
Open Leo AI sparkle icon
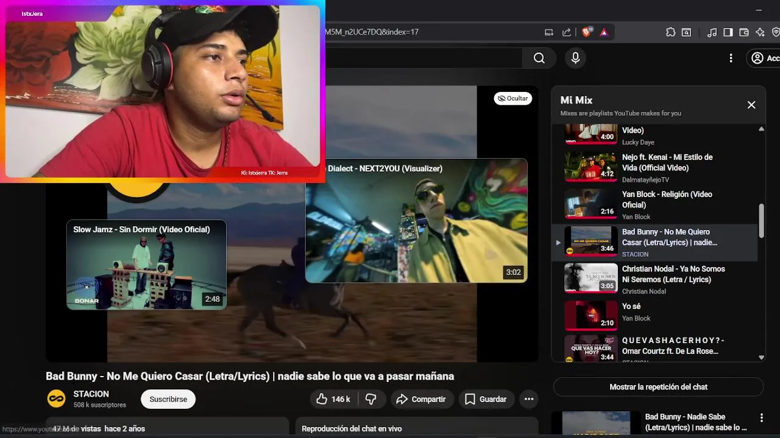(760, 32)
